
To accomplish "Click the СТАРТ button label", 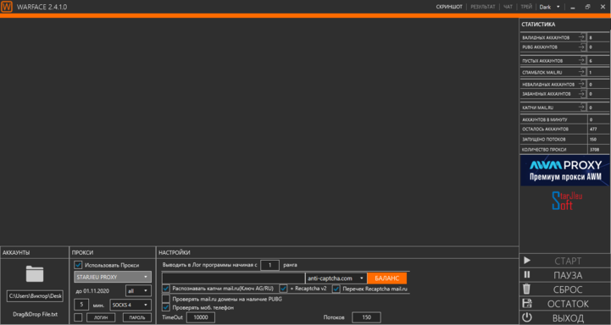I will point(568,261).
